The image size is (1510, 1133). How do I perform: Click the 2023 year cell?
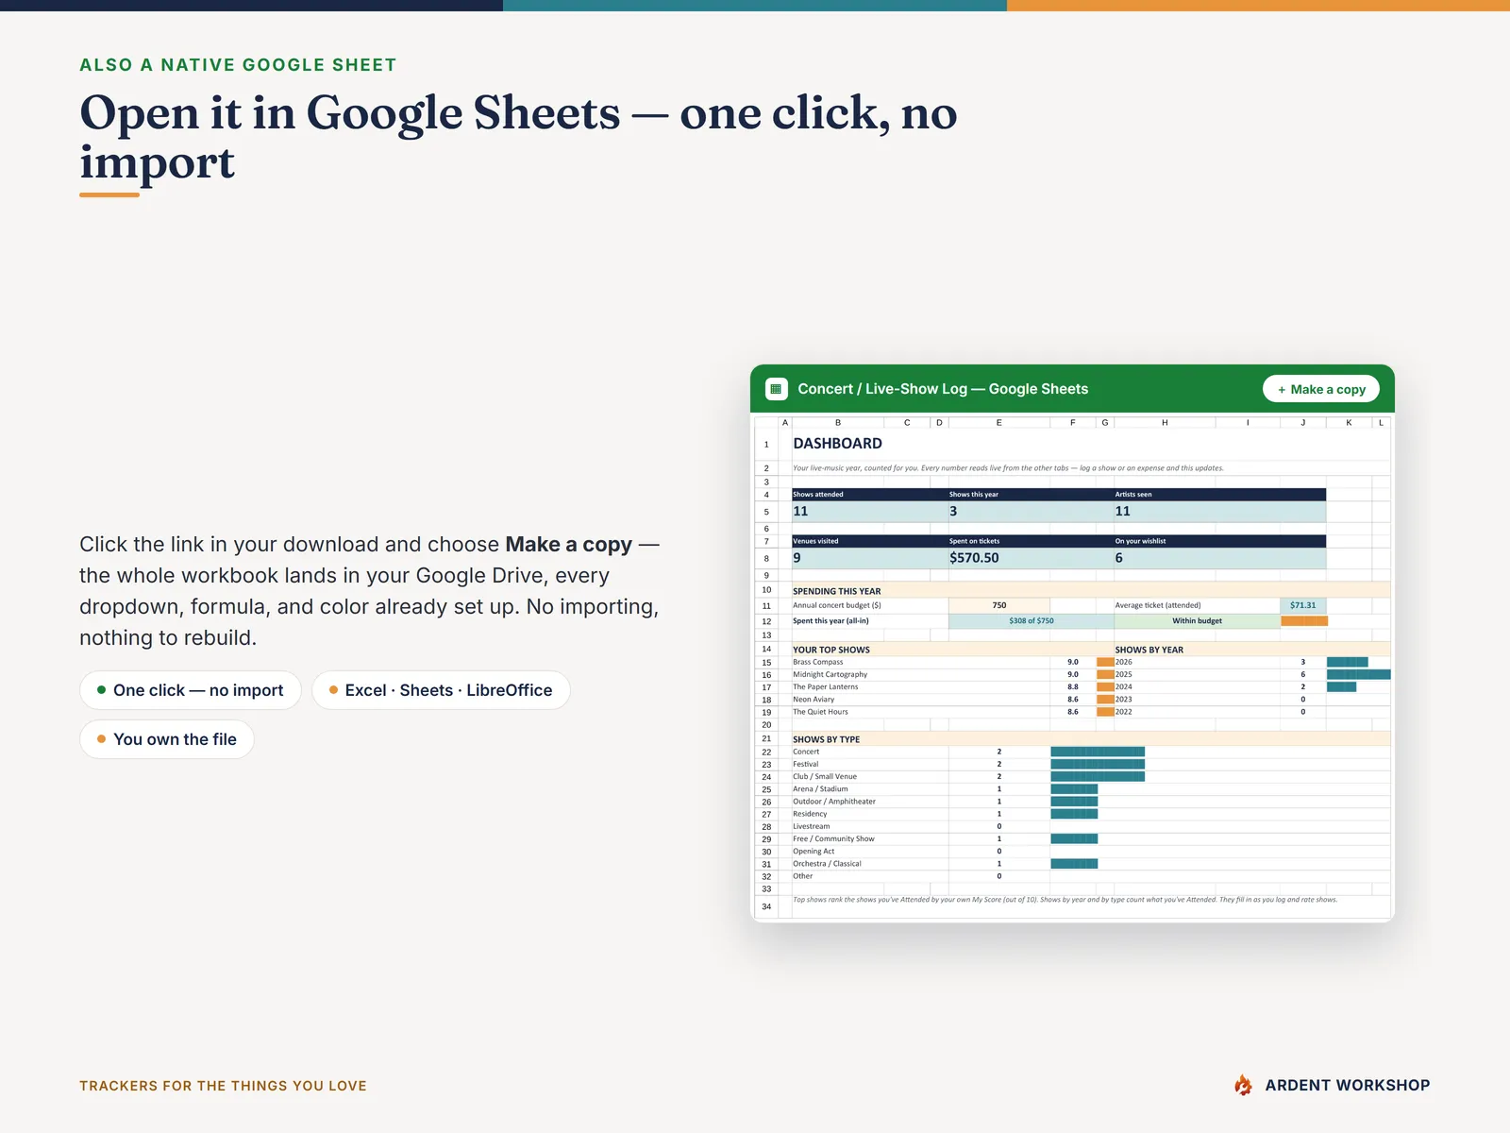coord(1197,700)
